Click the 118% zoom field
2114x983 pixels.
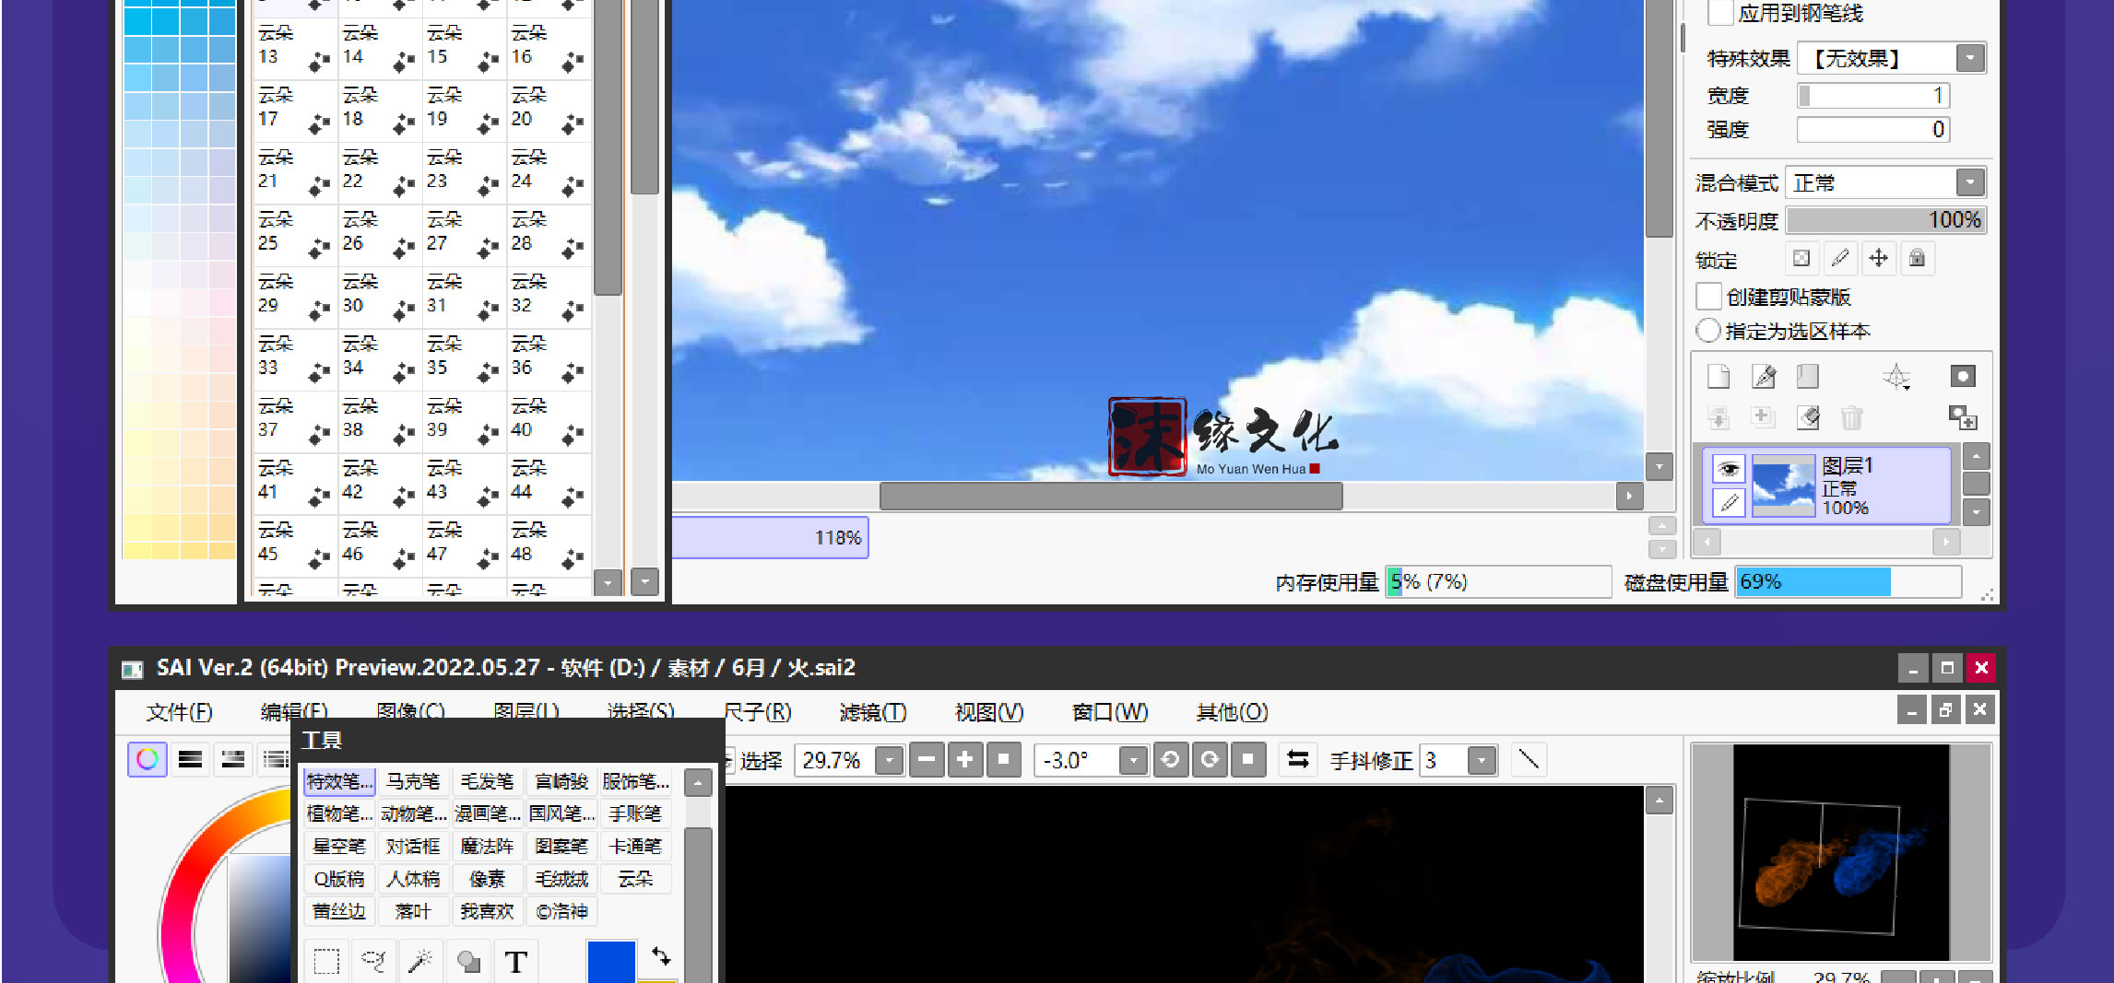tap(770, 537)
